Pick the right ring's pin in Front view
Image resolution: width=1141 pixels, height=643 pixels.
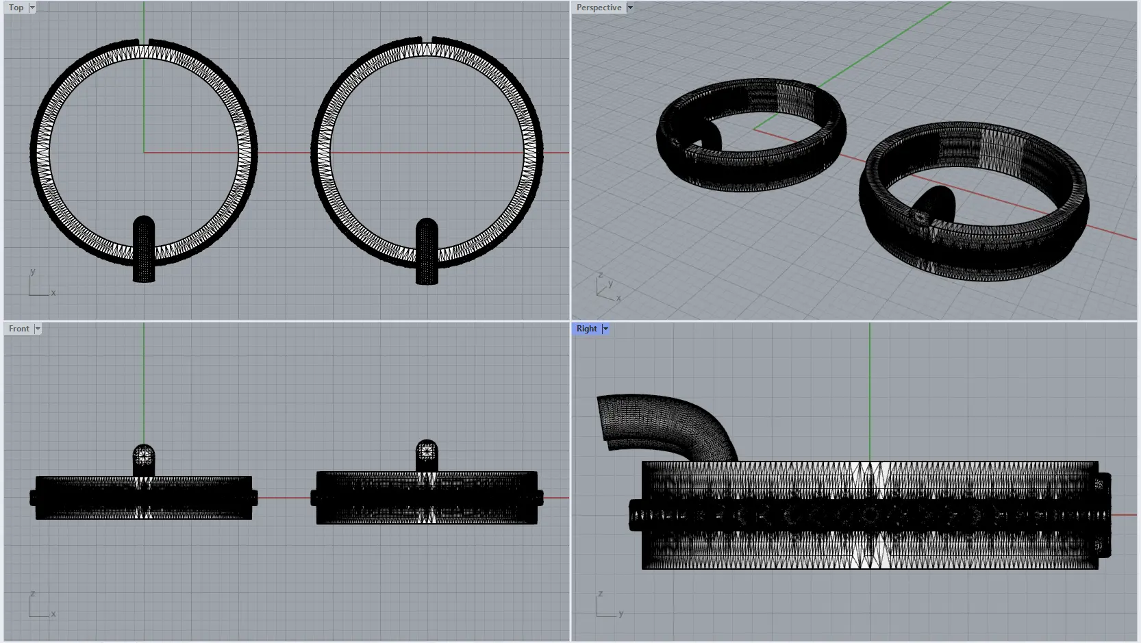pyautogui.click(x=427, y=455)
